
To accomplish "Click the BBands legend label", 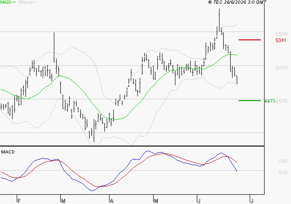I will pyautogui.click(x=26, y=2).
